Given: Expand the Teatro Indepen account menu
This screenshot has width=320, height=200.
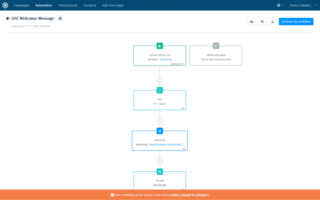Looking at the screenshot, I should click(301, 5).
